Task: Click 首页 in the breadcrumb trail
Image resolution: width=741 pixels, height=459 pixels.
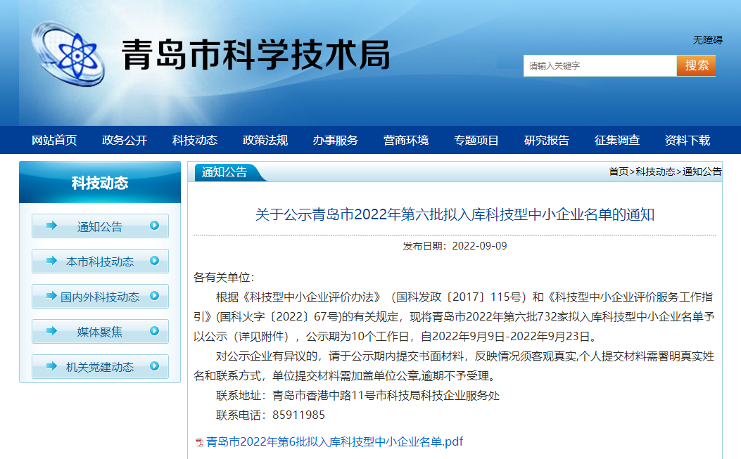Action: click(619, 172)
